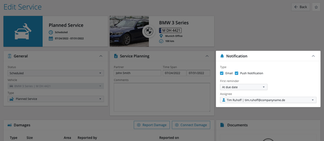Screen dimensions: 324x141
Task: Click into the Comments text area
Action: coord(162,97)
